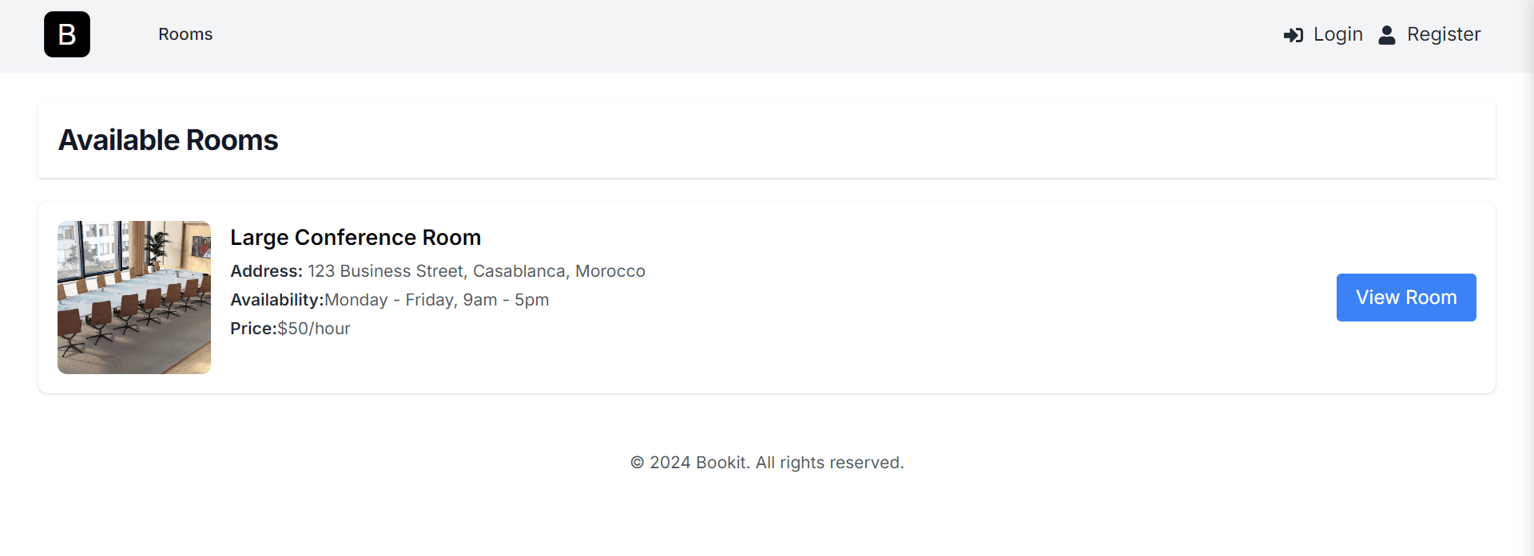Click the copyright symbol in footer
The height and width of the screenshot is (556, 1534).
click(x=637, y=463)
